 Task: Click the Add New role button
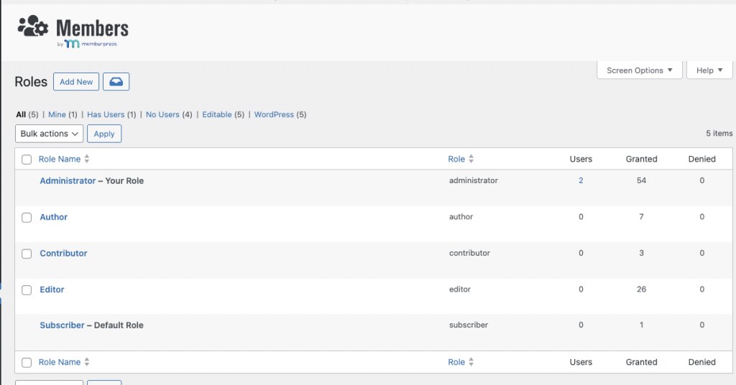(x=76, y=82)
